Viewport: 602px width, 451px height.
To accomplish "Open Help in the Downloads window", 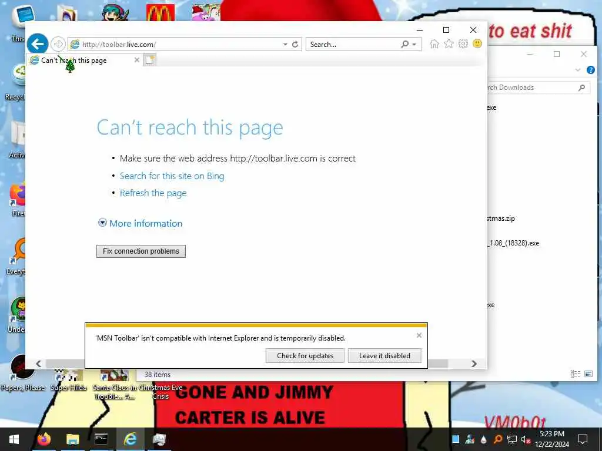I will pos(590,70).
